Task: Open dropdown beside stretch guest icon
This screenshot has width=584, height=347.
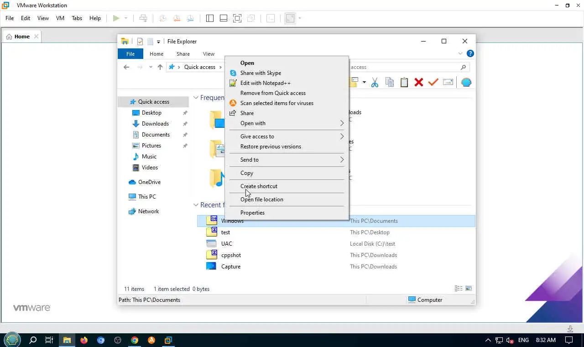Action: [x=300, y=18]
